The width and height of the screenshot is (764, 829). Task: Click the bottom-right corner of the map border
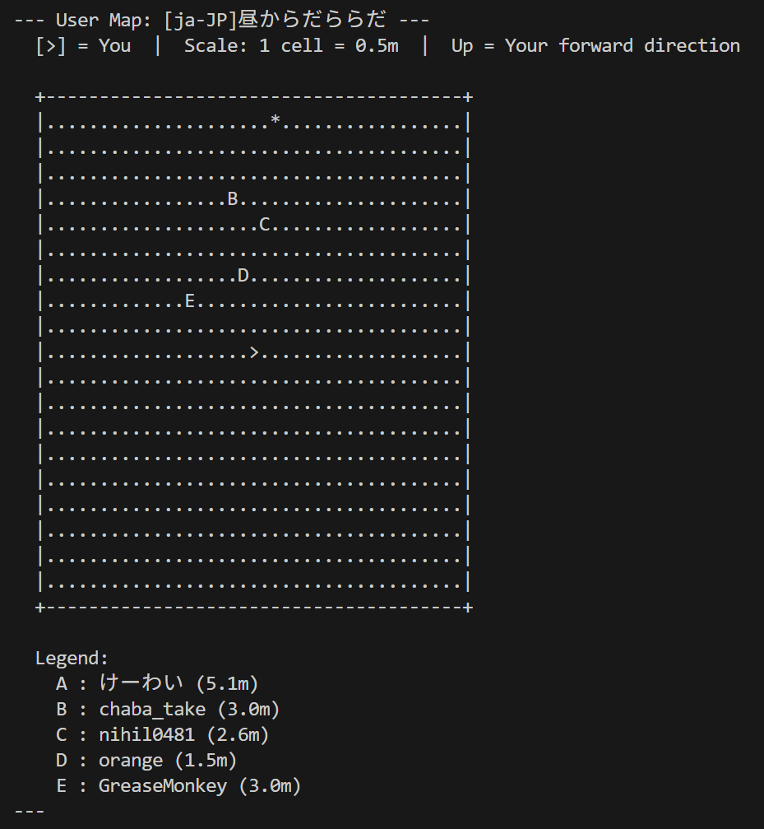click(x=468, y=607)
